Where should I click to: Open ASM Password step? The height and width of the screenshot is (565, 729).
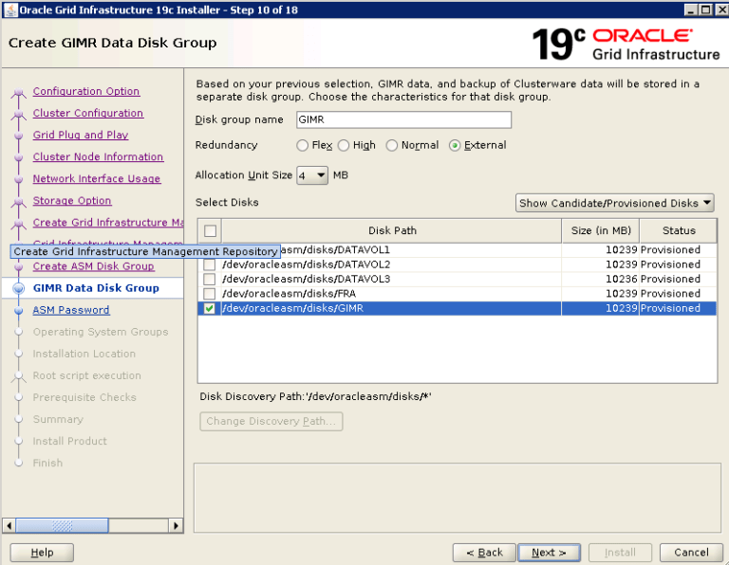pos(71,310)
